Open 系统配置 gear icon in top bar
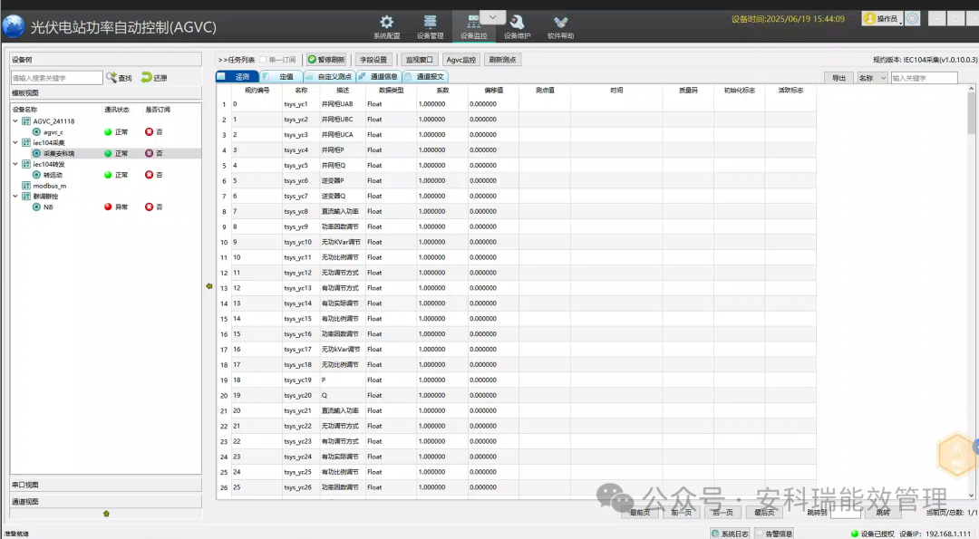This screenshot has width=979, height=539. click(386, 23)
